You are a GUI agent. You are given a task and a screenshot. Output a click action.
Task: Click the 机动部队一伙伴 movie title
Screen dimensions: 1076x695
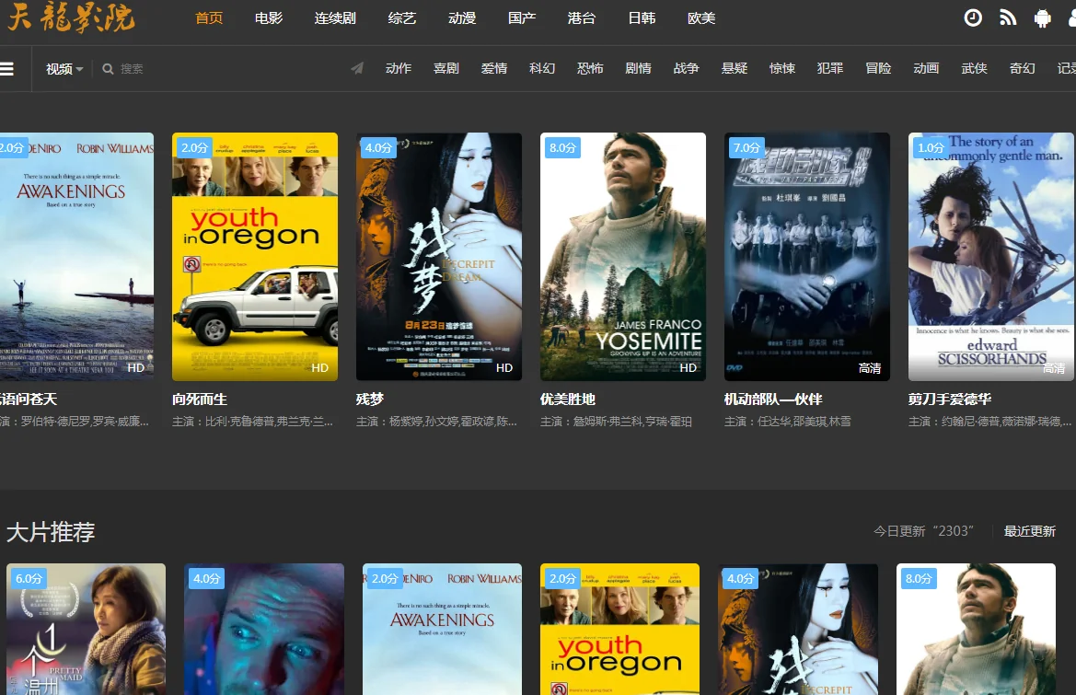pos(773,399)
